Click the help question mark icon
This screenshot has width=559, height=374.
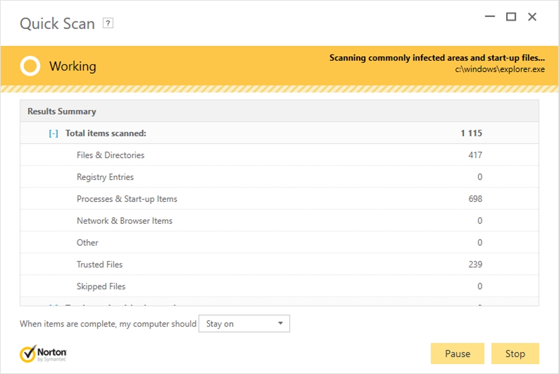(x=108, y=24)
